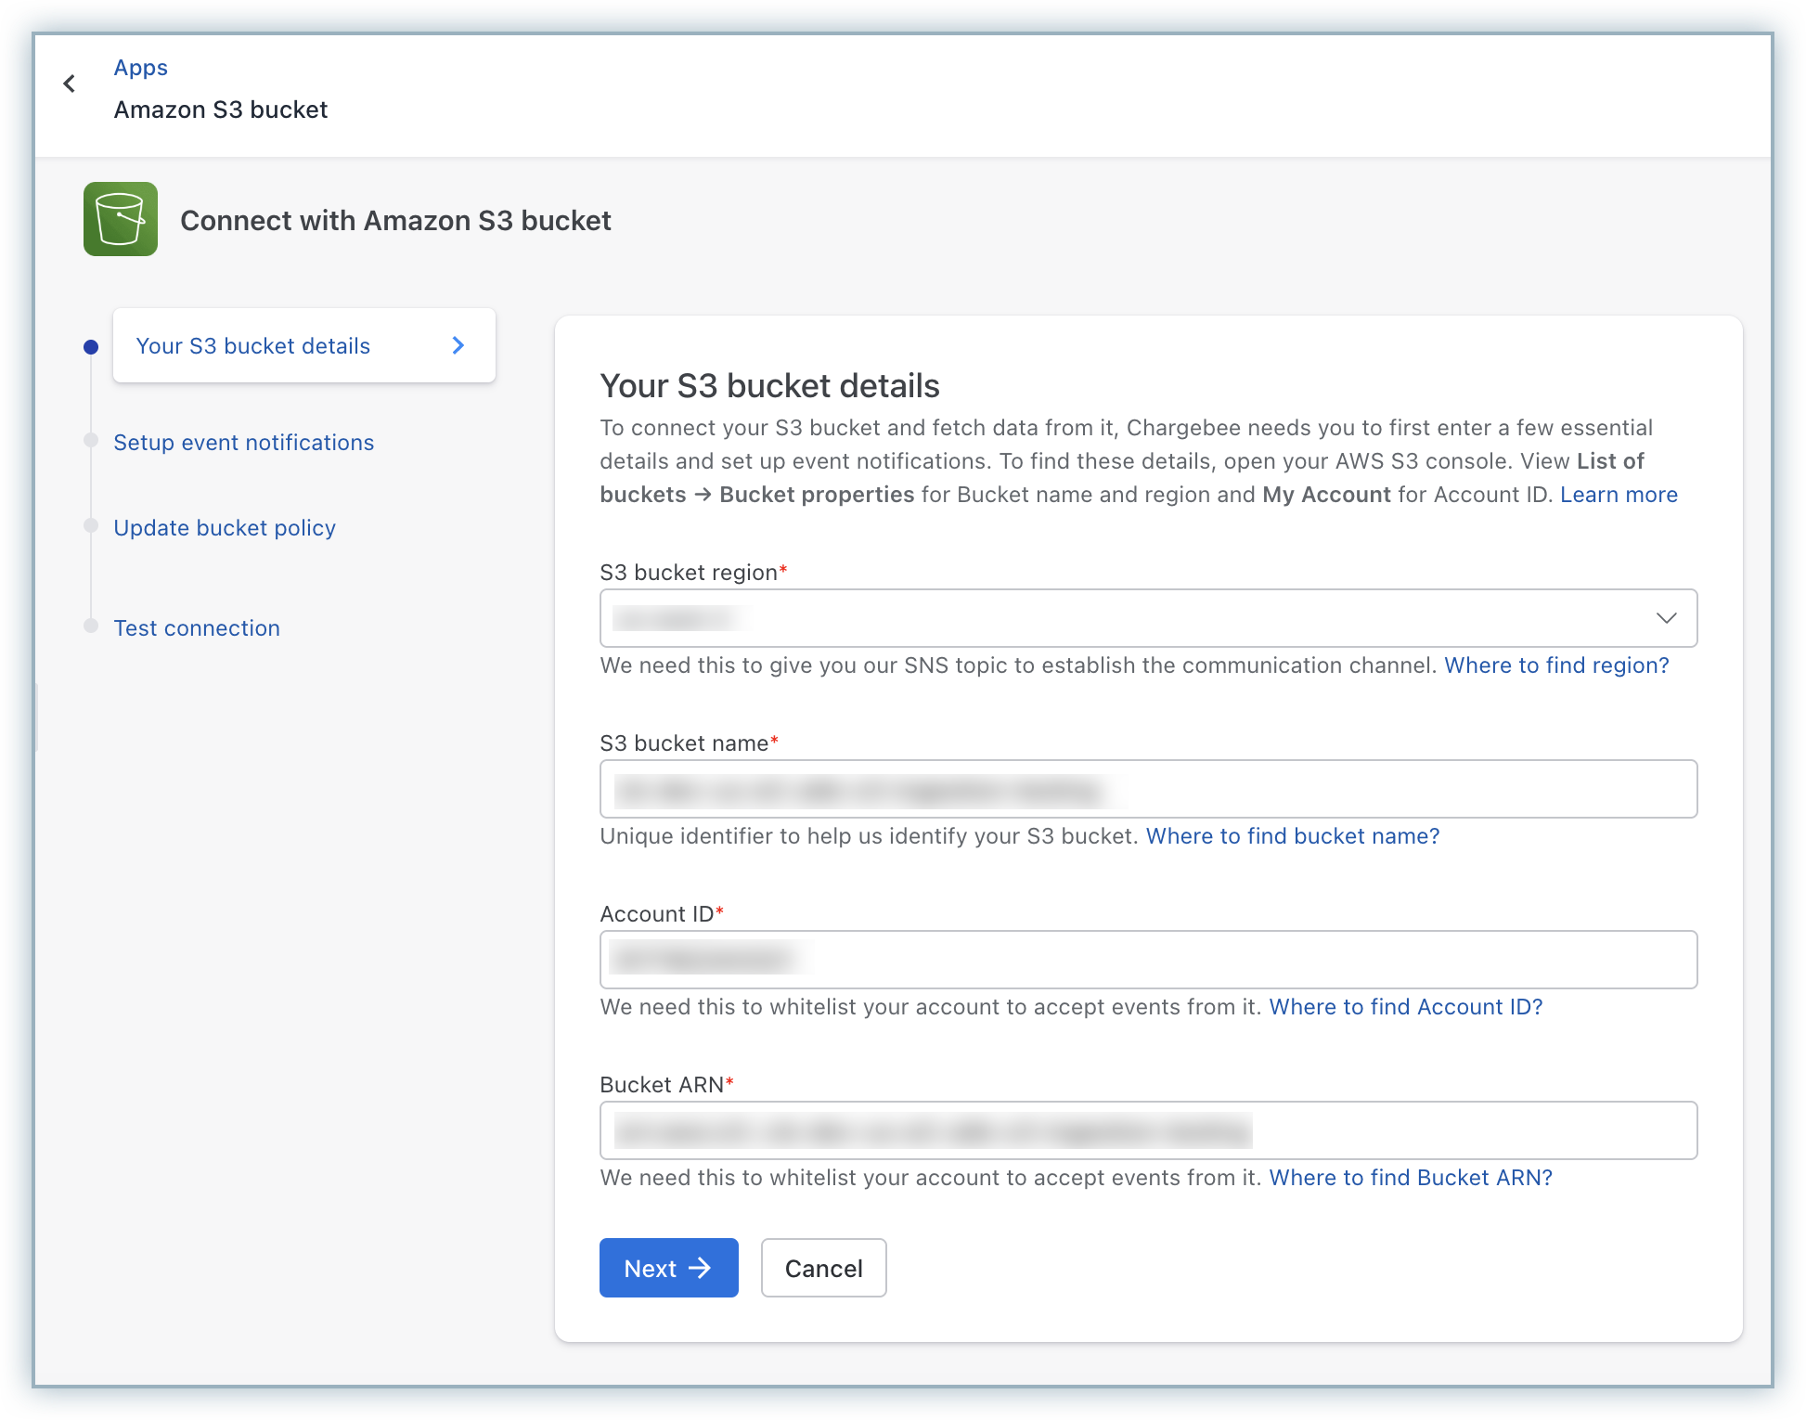The width and height of the screenshot is (1806, 1420).
Task: Go to Update bucket policy step
Action: click(225, 528)
